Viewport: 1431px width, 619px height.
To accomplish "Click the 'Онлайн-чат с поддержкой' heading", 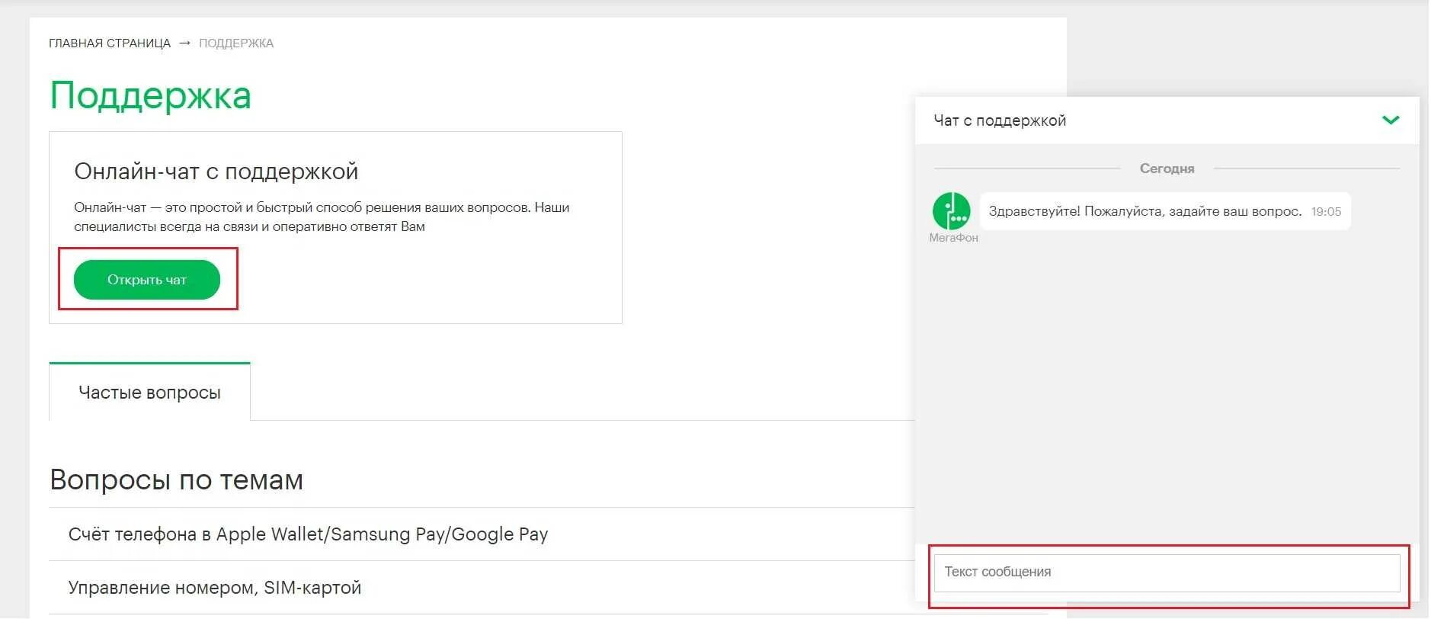I will [216, 172].
